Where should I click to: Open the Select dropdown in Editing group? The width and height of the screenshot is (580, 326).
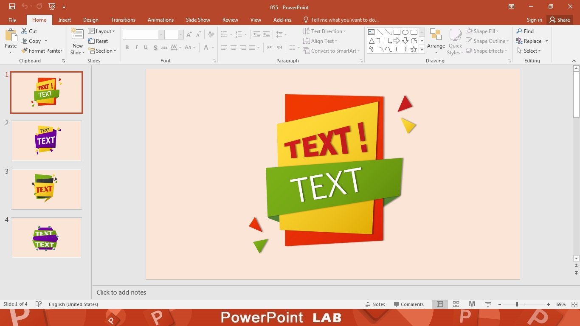[x=529, y=51]
